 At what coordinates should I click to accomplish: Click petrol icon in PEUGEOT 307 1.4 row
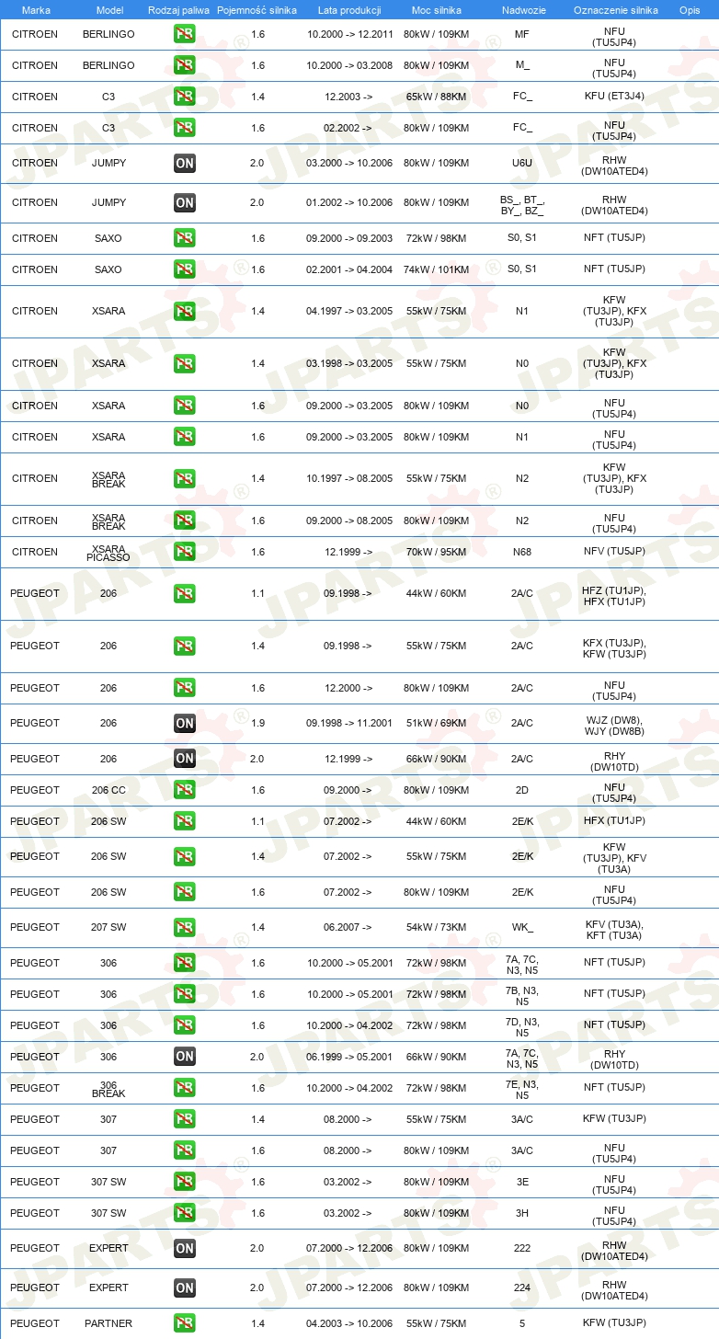pyautogui.click(x=184, y=1119)
